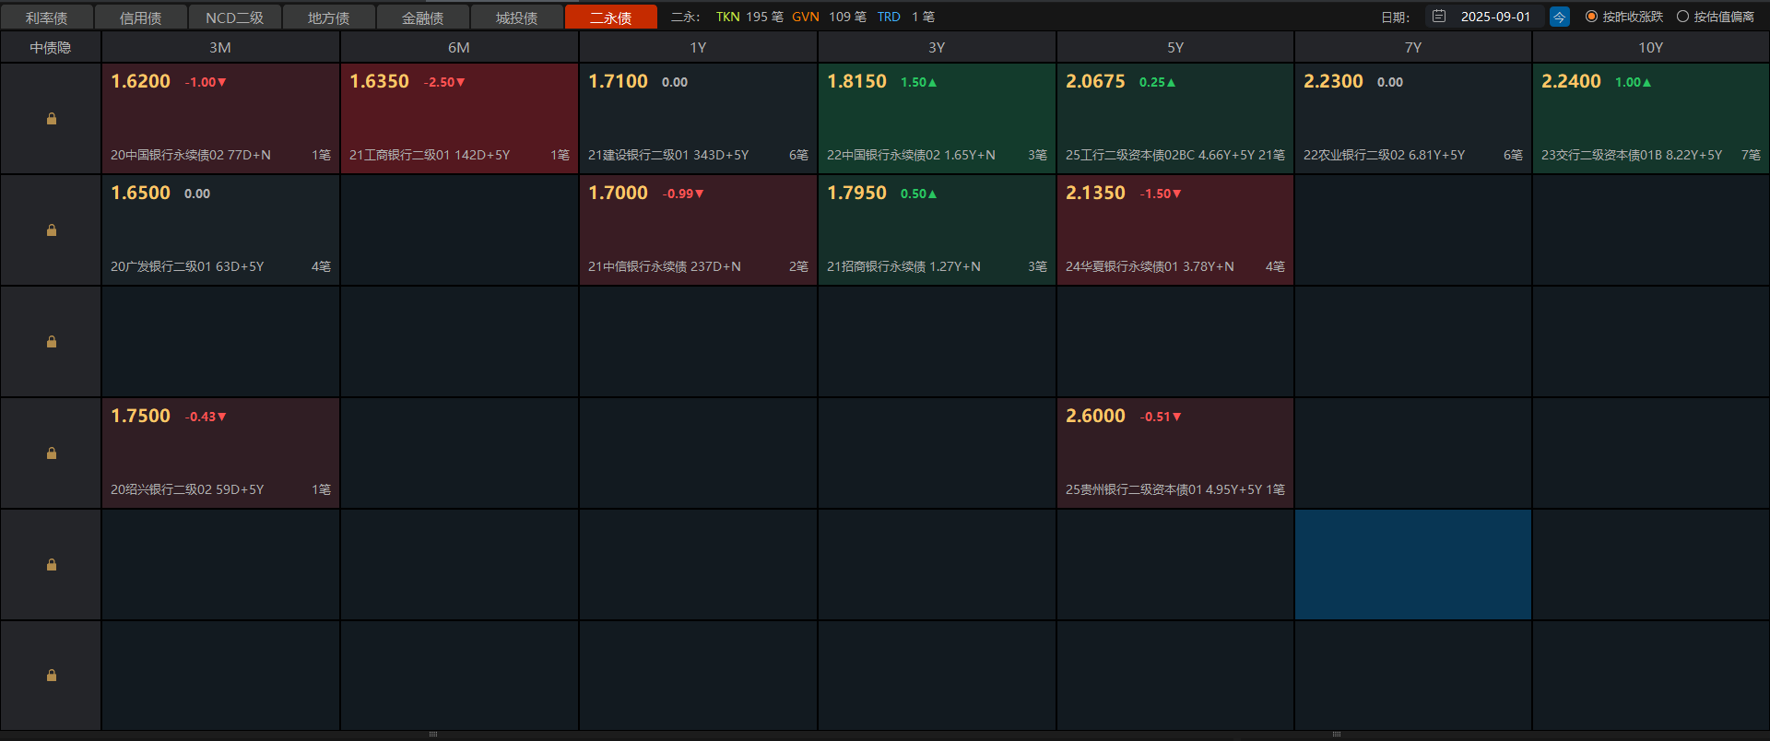Click the date value 2025-09-01
This screenshot has width=1770, height=741.
pos(1495,17)
